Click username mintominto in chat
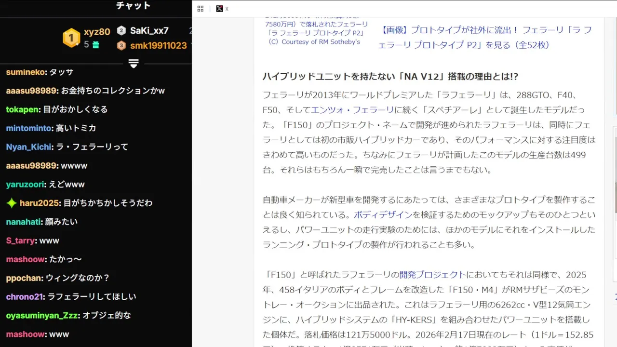The height and width of the screenshot is (347, 617). (x=29, y=128)
